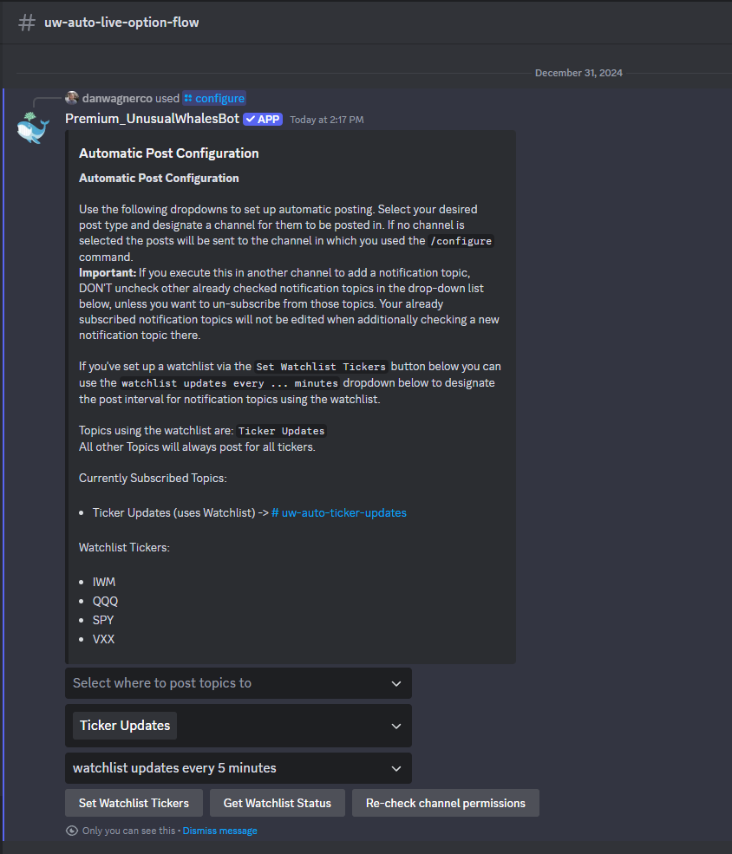The width and height of the screenshot is (732, 854).
Task: Click the Premium_UnusualWhalesBot username
Action: (x=152, y=119)
